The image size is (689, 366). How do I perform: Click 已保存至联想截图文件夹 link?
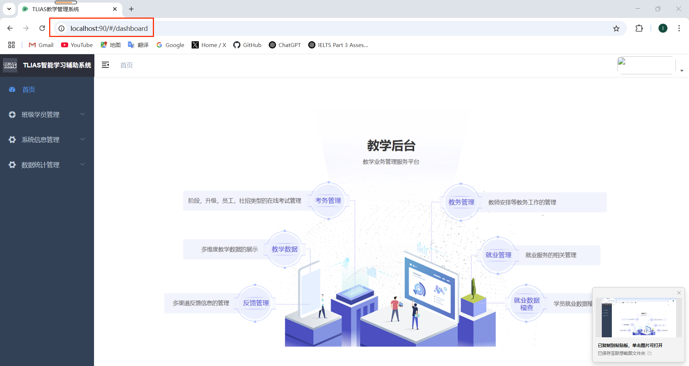(622, 353)
